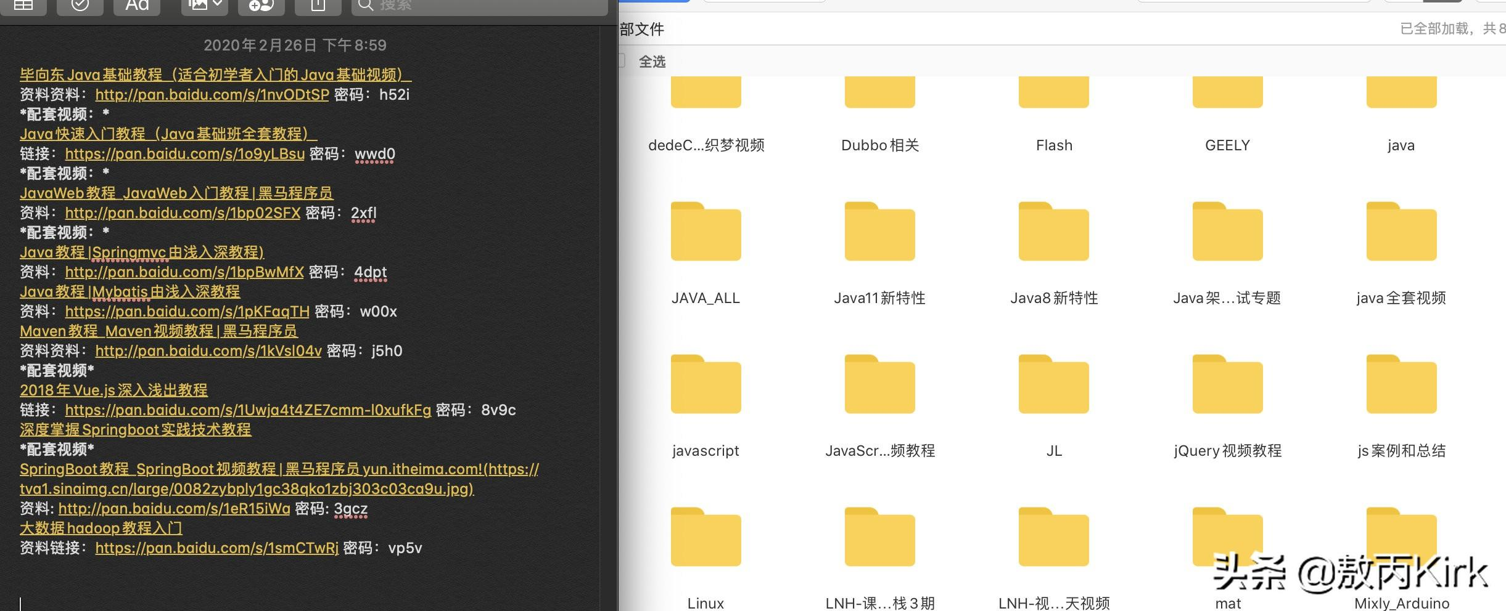Open the Java教程|Mybatis由浅入深教程 link
The height and width of the screenshot is (611, 1506).
coord(130,292)
